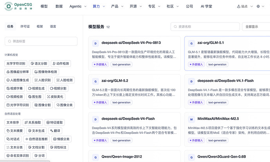Select the 人脸识别 tag
This screenshot has width=270, height=162.
43,80
